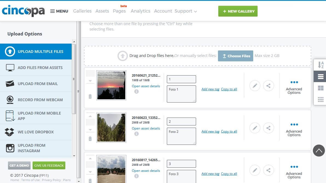Viewport: 326px width, 183px height.
Task: Switch to large grid view icon
Action: tap(321, 88)
